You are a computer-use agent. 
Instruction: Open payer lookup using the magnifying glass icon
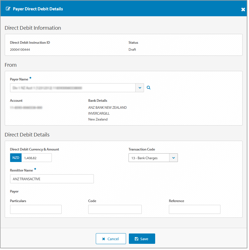(x=148, y=87)
